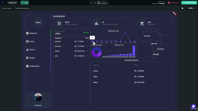The width and height of the screenshot is (198, 111).
Task: Select the phone device preview icon
Action: [x=91, y=3]
